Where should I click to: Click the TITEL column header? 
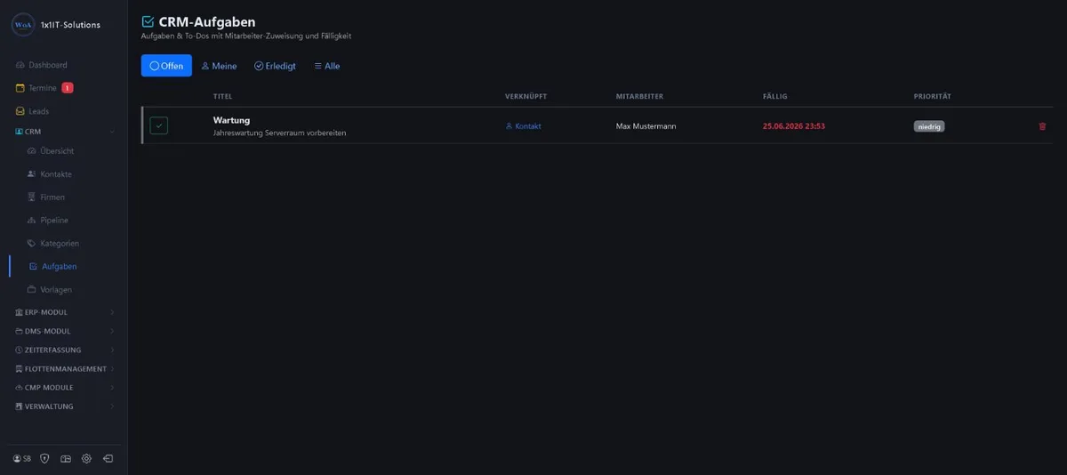(x=222, y=96)
